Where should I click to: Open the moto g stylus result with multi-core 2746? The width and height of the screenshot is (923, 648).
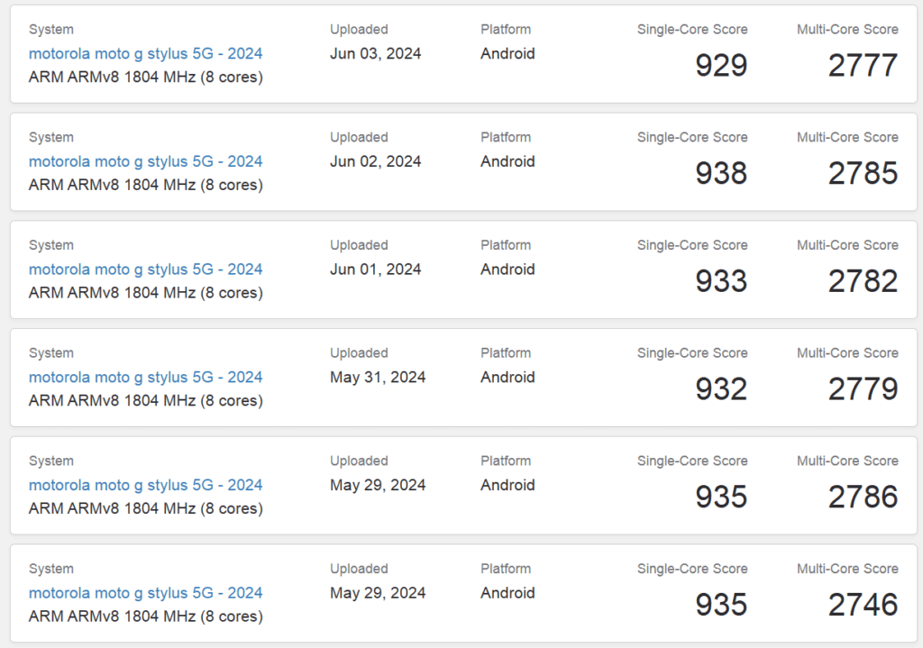pyautogui.click(x=145, y=593)
